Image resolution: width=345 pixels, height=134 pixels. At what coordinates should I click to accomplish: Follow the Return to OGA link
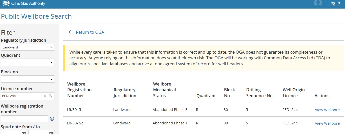(90, 32)
